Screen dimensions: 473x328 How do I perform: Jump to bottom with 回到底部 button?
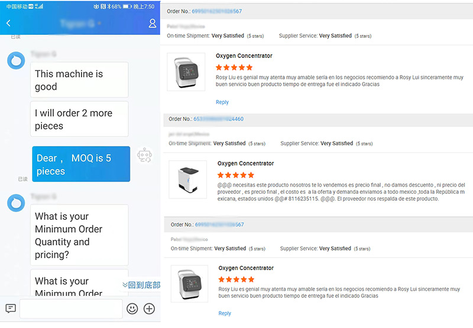tap(141, 285)
